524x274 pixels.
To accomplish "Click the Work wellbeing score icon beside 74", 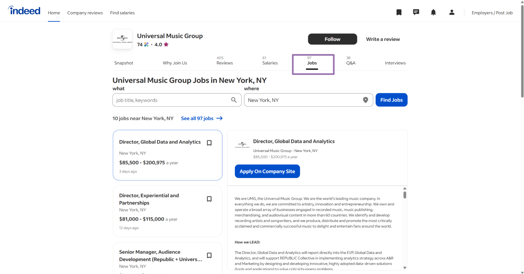I will 146,44.
